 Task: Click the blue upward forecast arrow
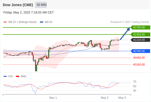tap(125, 34)
